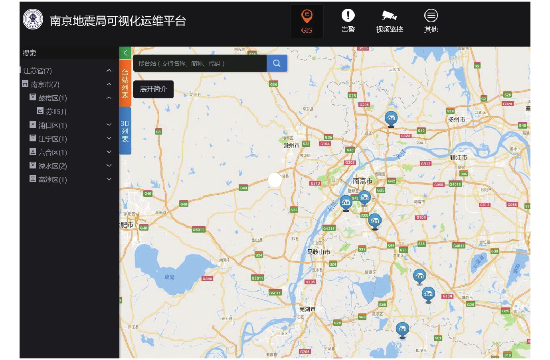Expand the 浦口区(1) chevron

pos(109,125)
